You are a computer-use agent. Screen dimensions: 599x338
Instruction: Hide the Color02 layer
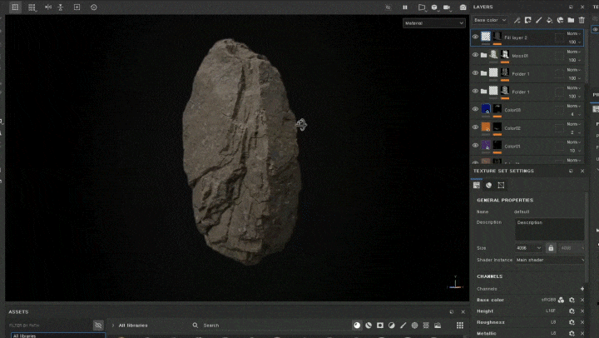pos(475,127)
